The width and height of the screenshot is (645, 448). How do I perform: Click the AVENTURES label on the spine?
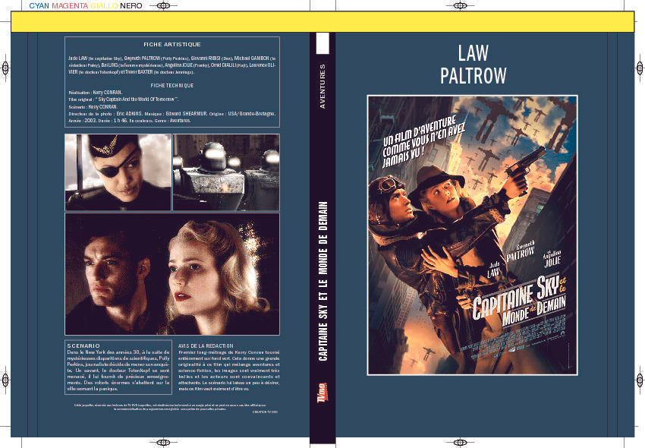click(x=322, y=86)
